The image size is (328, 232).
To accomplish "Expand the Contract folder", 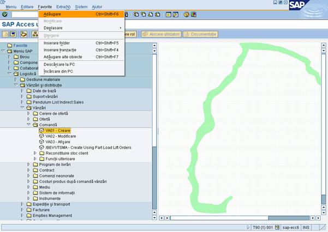I will 29,170.
